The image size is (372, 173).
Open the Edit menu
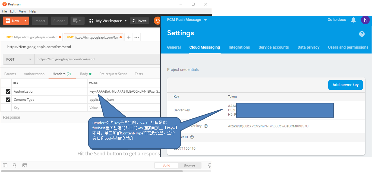(13, 11)
